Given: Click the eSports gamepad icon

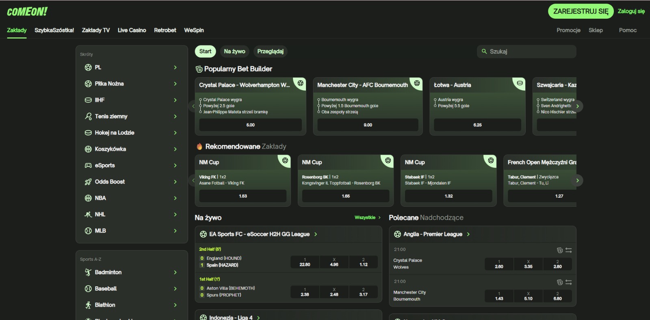Looking at the screenshot, I should coord(88,165).
